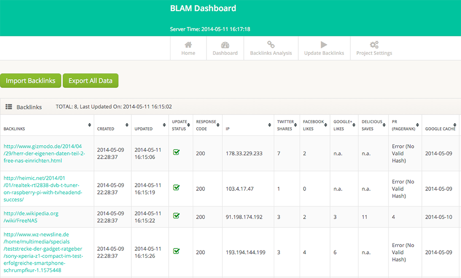Open Project Settings menu label
461x278 pixels.
tap(374, 53)
